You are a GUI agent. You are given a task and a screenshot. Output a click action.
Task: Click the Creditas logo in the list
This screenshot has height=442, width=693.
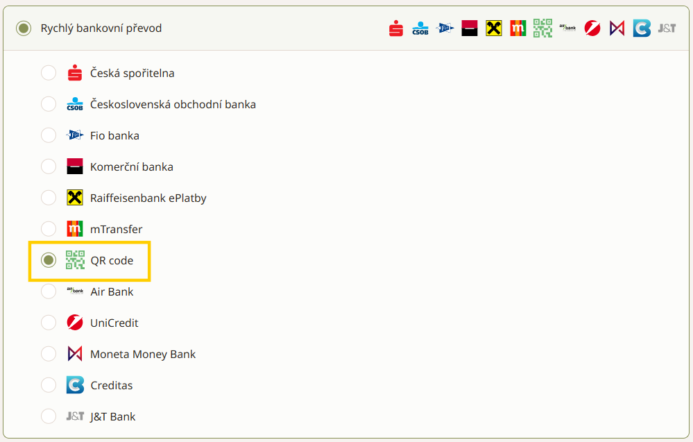click(x=75, y=385)
